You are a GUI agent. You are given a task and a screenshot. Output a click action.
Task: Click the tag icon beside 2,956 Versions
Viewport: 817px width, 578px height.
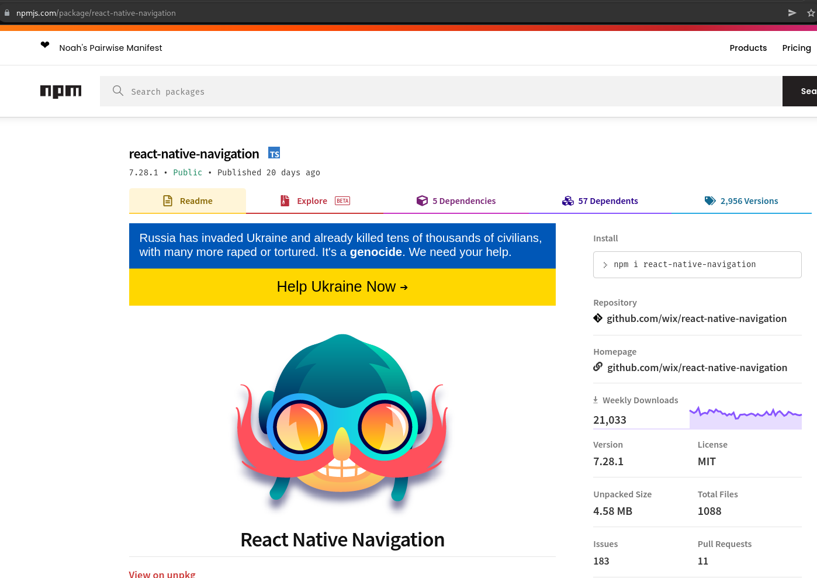710,200
